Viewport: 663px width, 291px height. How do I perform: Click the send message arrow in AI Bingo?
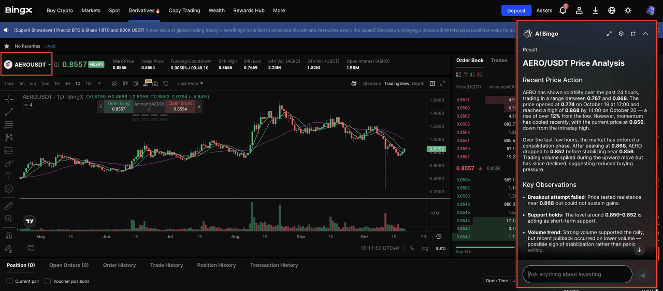(x=643, y=275)
